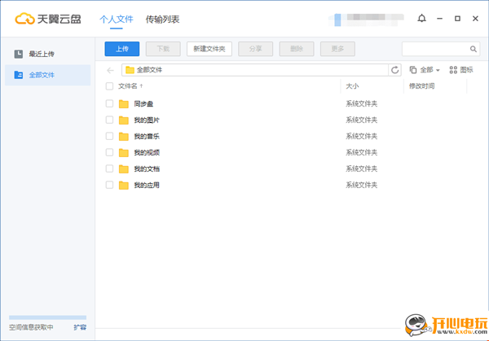Open the 我的图片 folder name
The height and width of the screenshot is (341, 489).
pyautogui.click(x=147, y=120)
